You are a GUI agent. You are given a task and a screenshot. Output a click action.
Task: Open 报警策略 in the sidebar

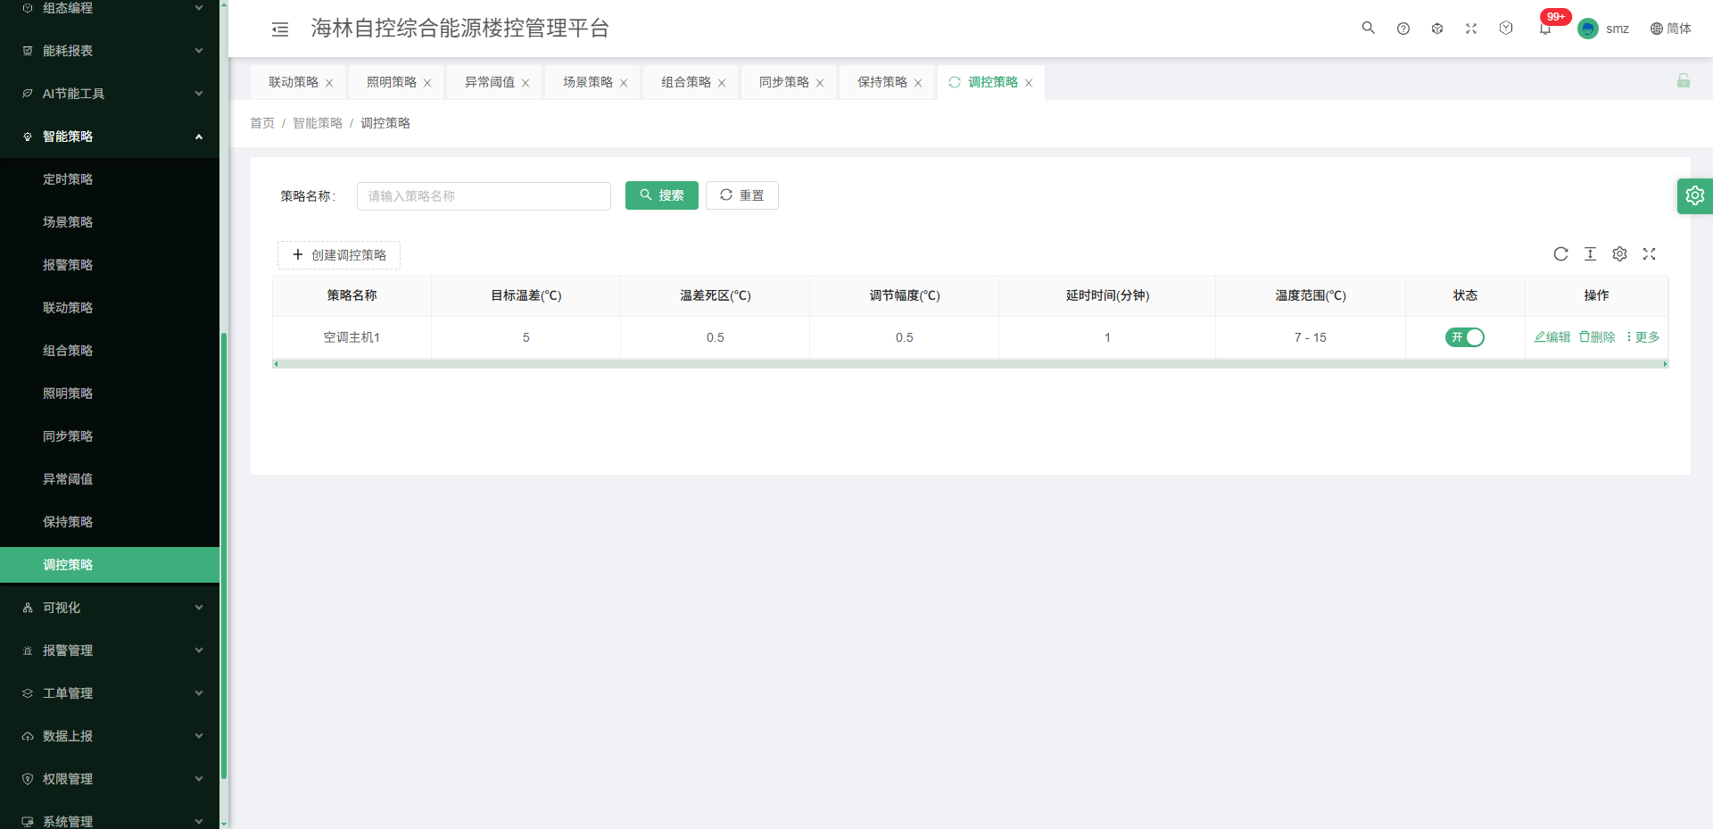point(110,265)
